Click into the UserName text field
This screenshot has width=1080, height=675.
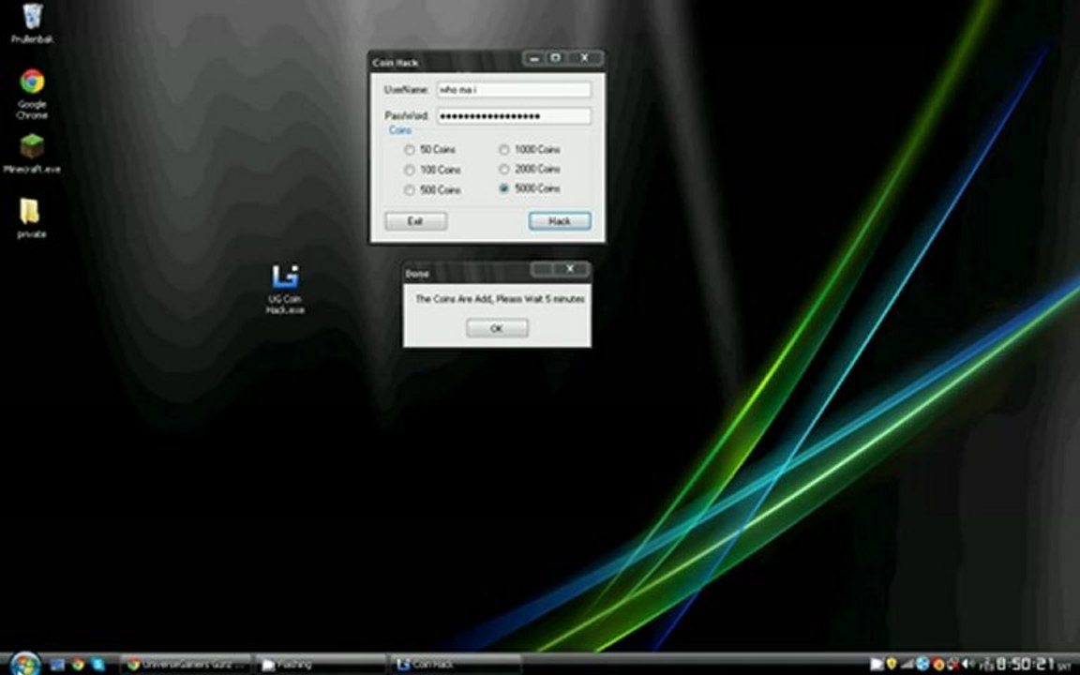pos(513,90)
